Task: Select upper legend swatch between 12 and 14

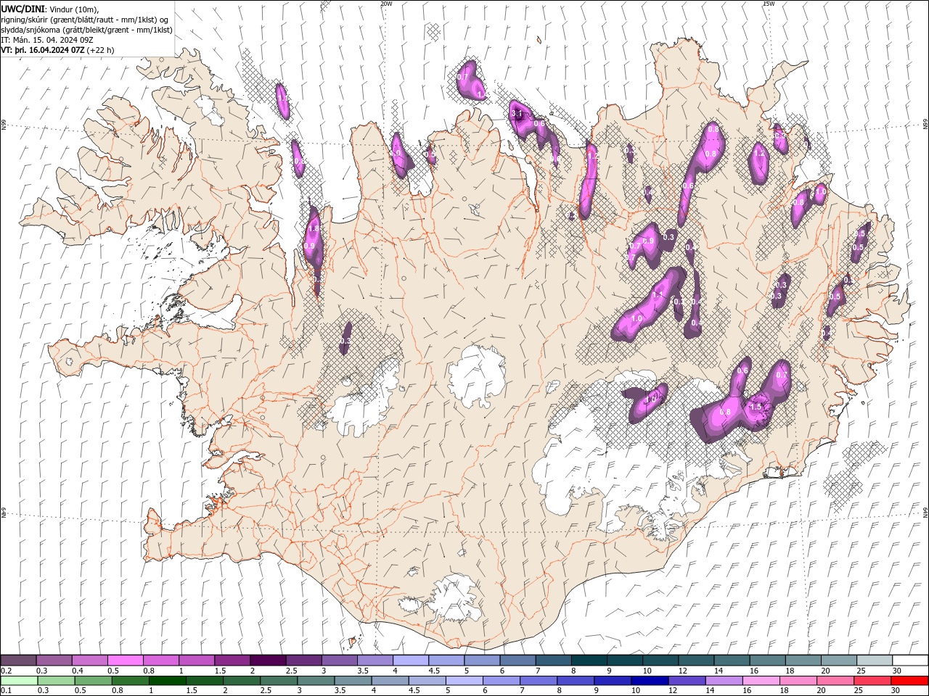Action: pos(696,660)
